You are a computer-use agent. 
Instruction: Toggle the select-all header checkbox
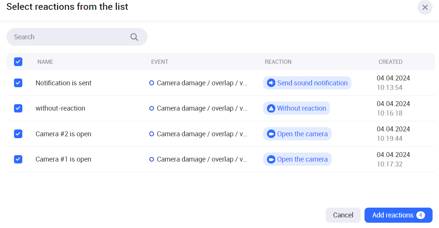[x=18, y=62]
